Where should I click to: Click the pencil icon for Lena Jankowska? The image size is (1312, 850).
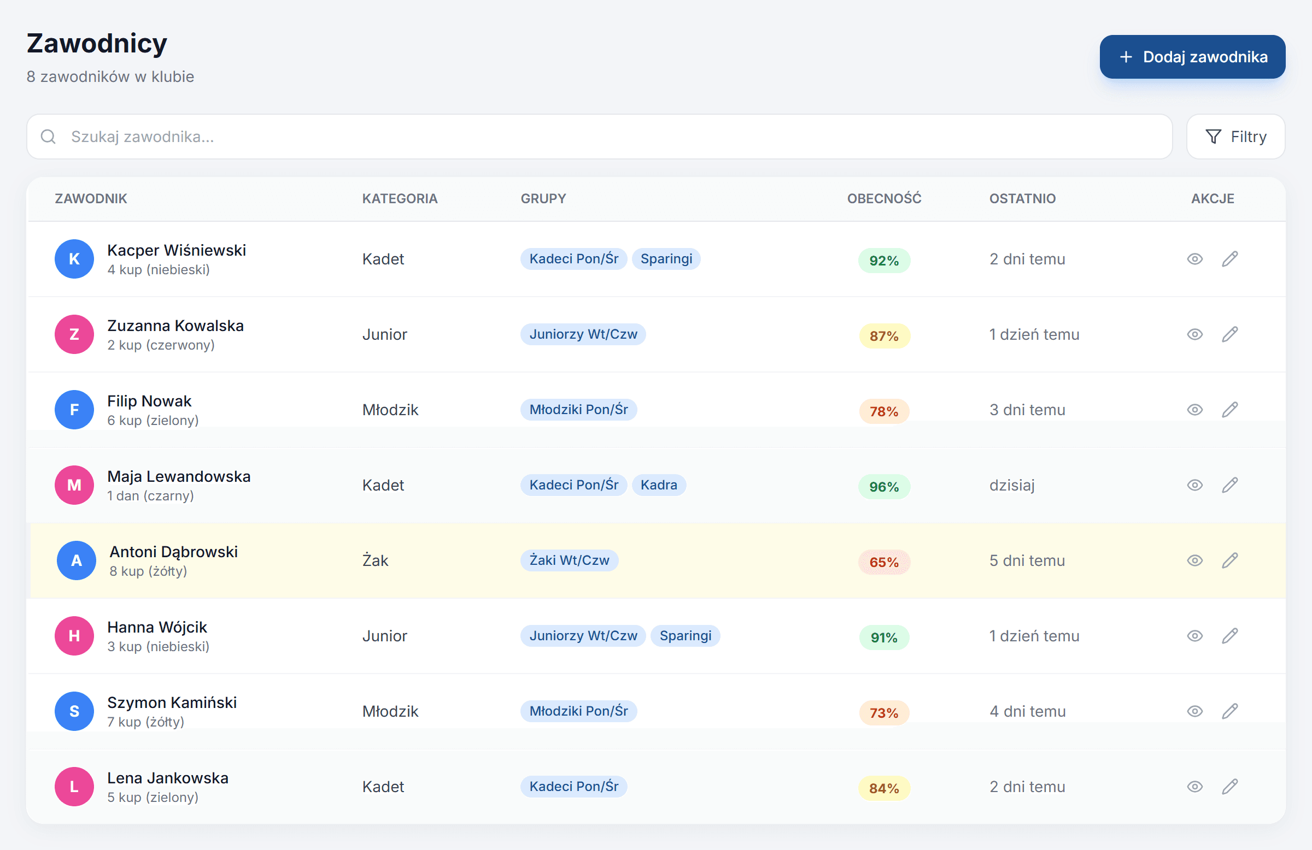pos(1230,787)
